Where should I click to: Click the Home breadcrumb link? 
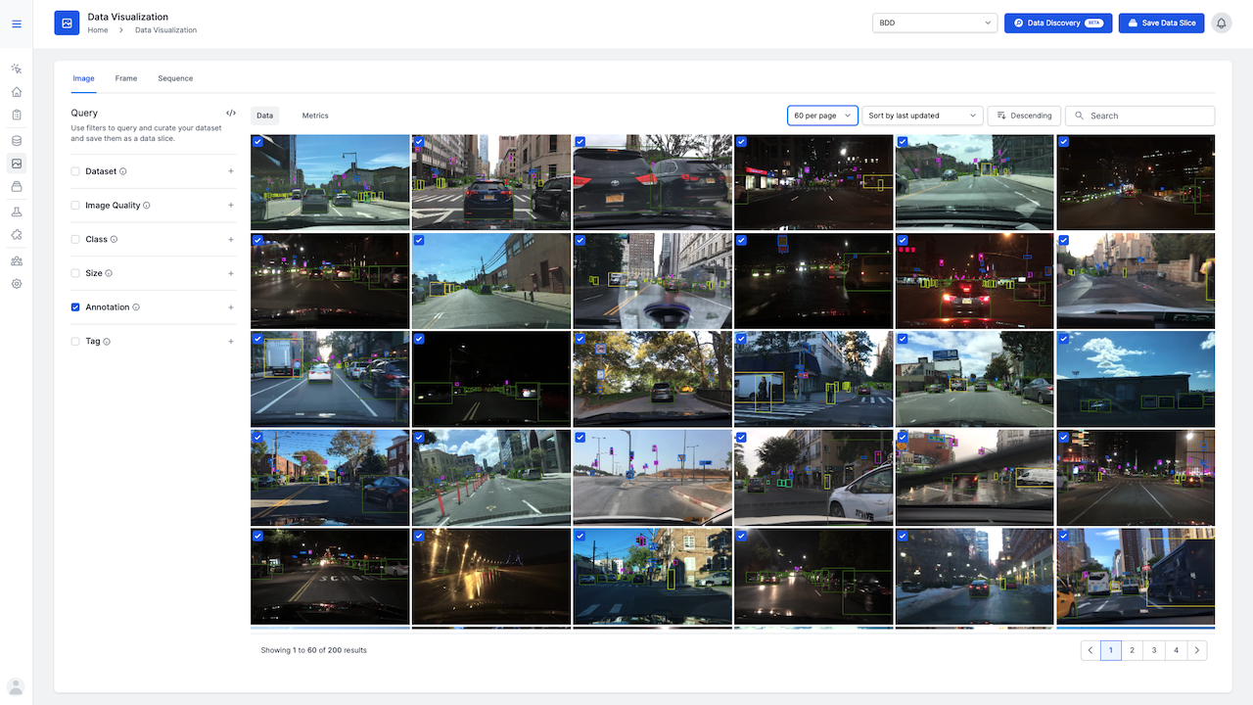(98, 30)
